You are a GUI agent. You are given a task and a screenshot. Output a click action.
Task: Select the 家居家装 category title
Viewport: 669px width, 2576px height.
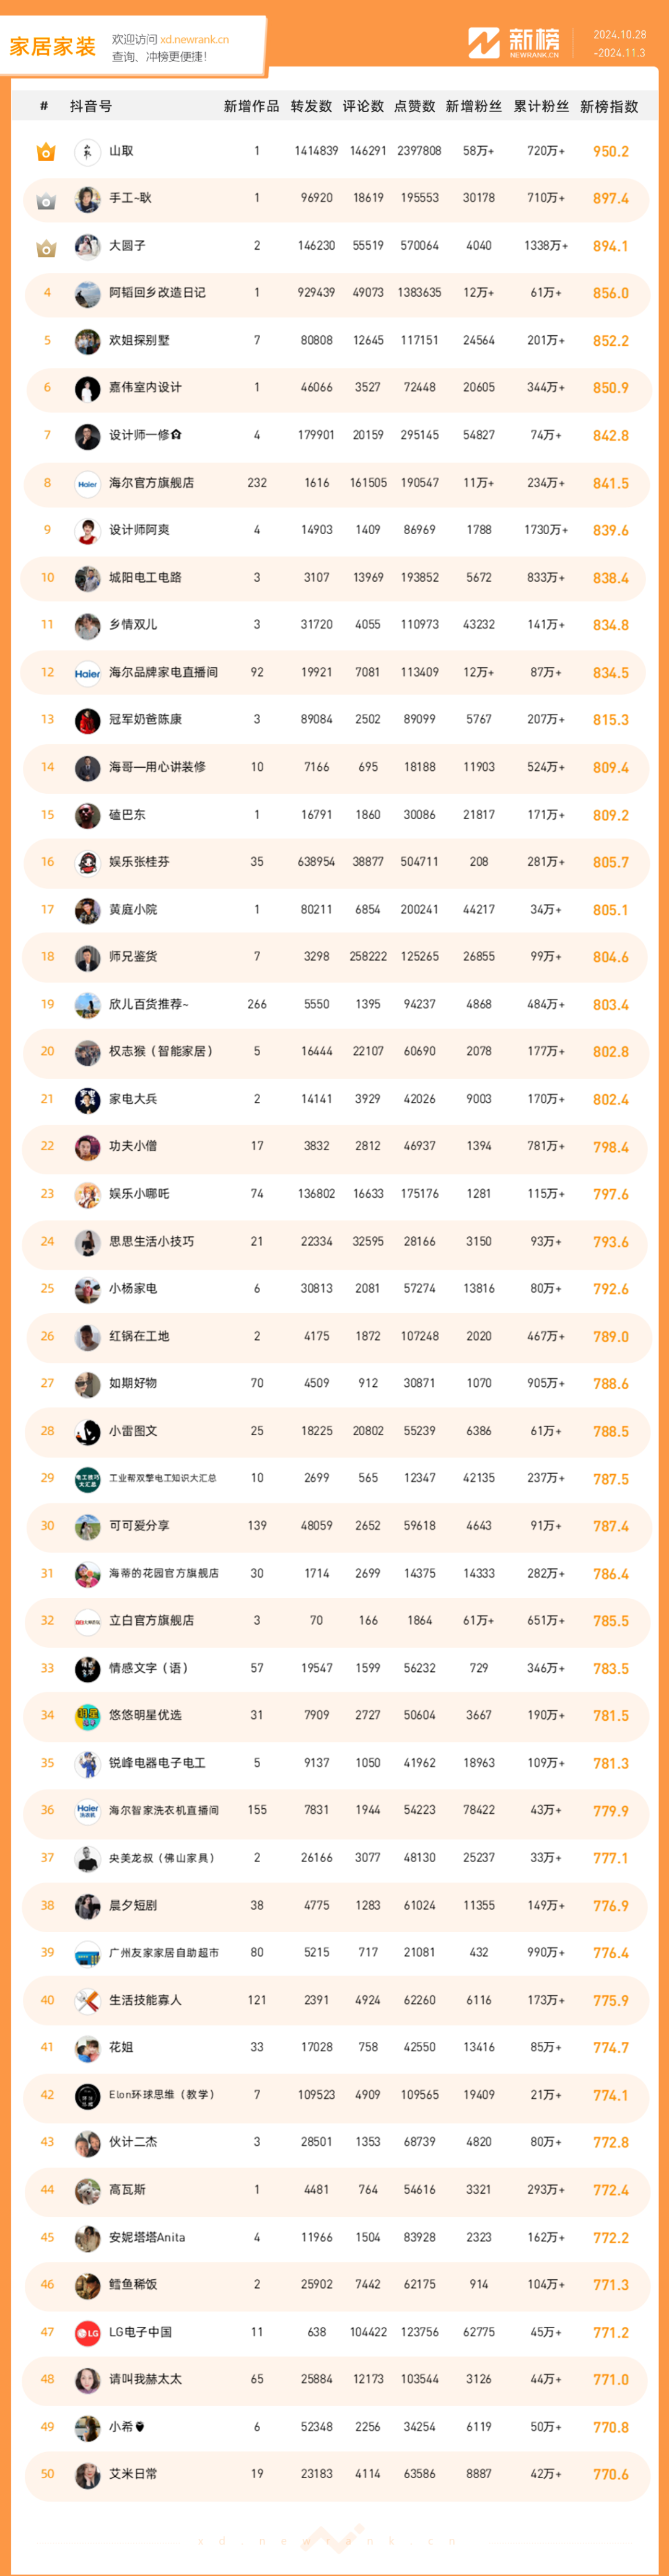pyautogui.click(x=52, y=46)
